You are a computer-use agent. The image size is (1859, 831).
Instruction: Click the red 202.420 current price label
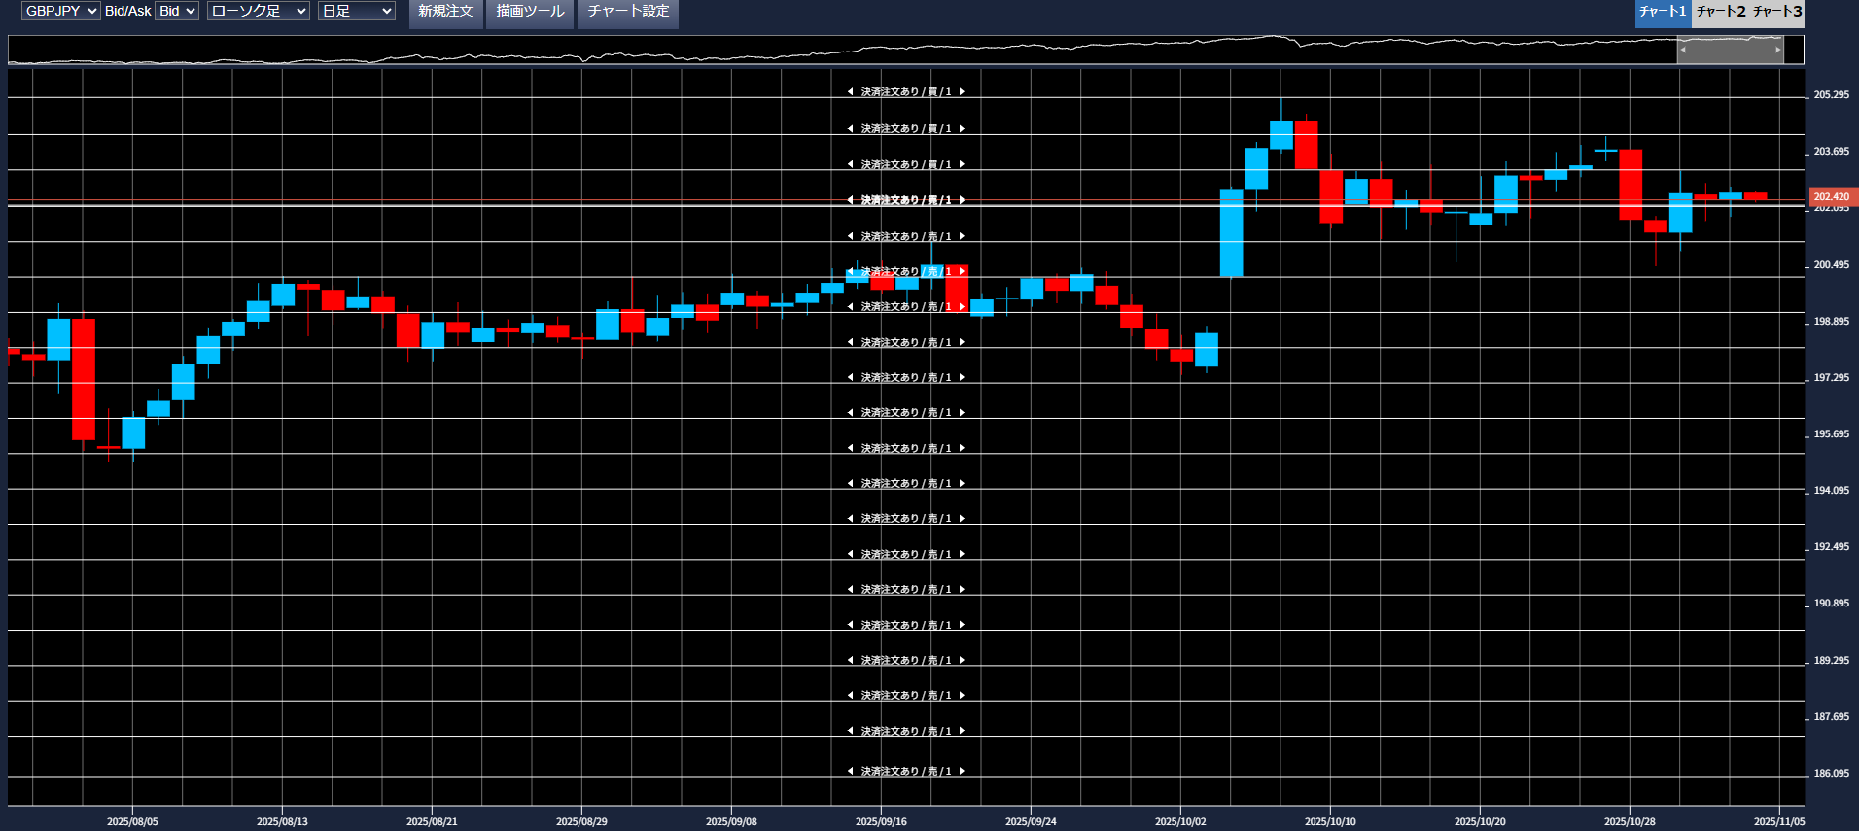tap(1832, 196)
